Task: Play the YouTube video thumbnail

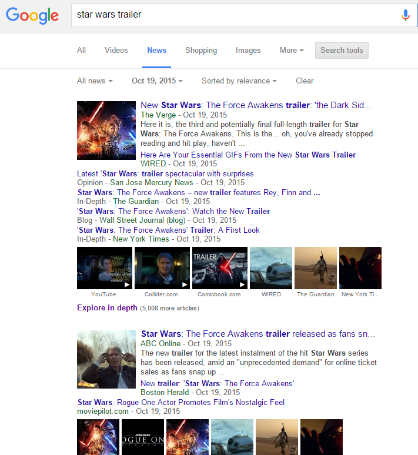Action: tap(105, 268)
